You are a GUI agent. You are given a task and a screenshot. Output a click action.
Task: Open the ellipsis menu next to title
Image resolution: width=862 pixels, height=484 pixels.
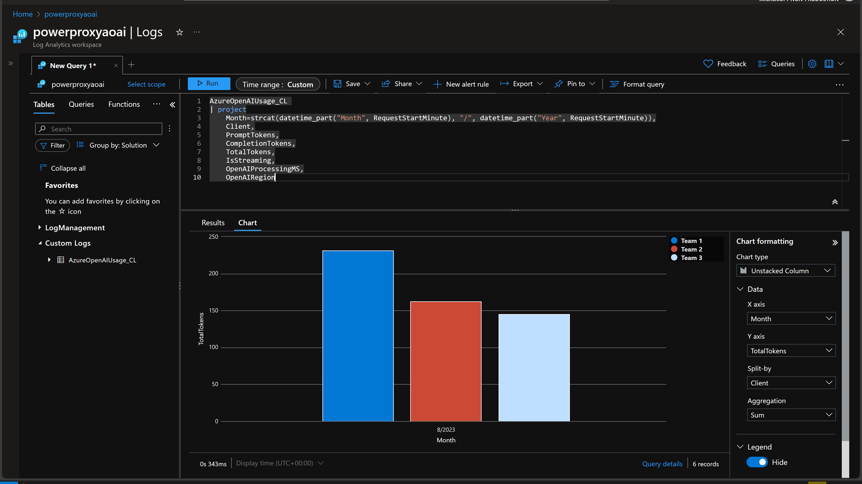197,32
